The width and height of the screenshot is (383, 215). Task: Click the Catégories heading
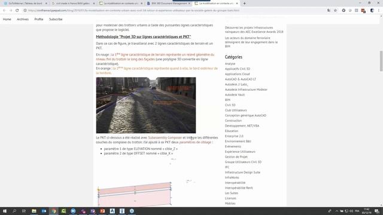pos(233,57)
